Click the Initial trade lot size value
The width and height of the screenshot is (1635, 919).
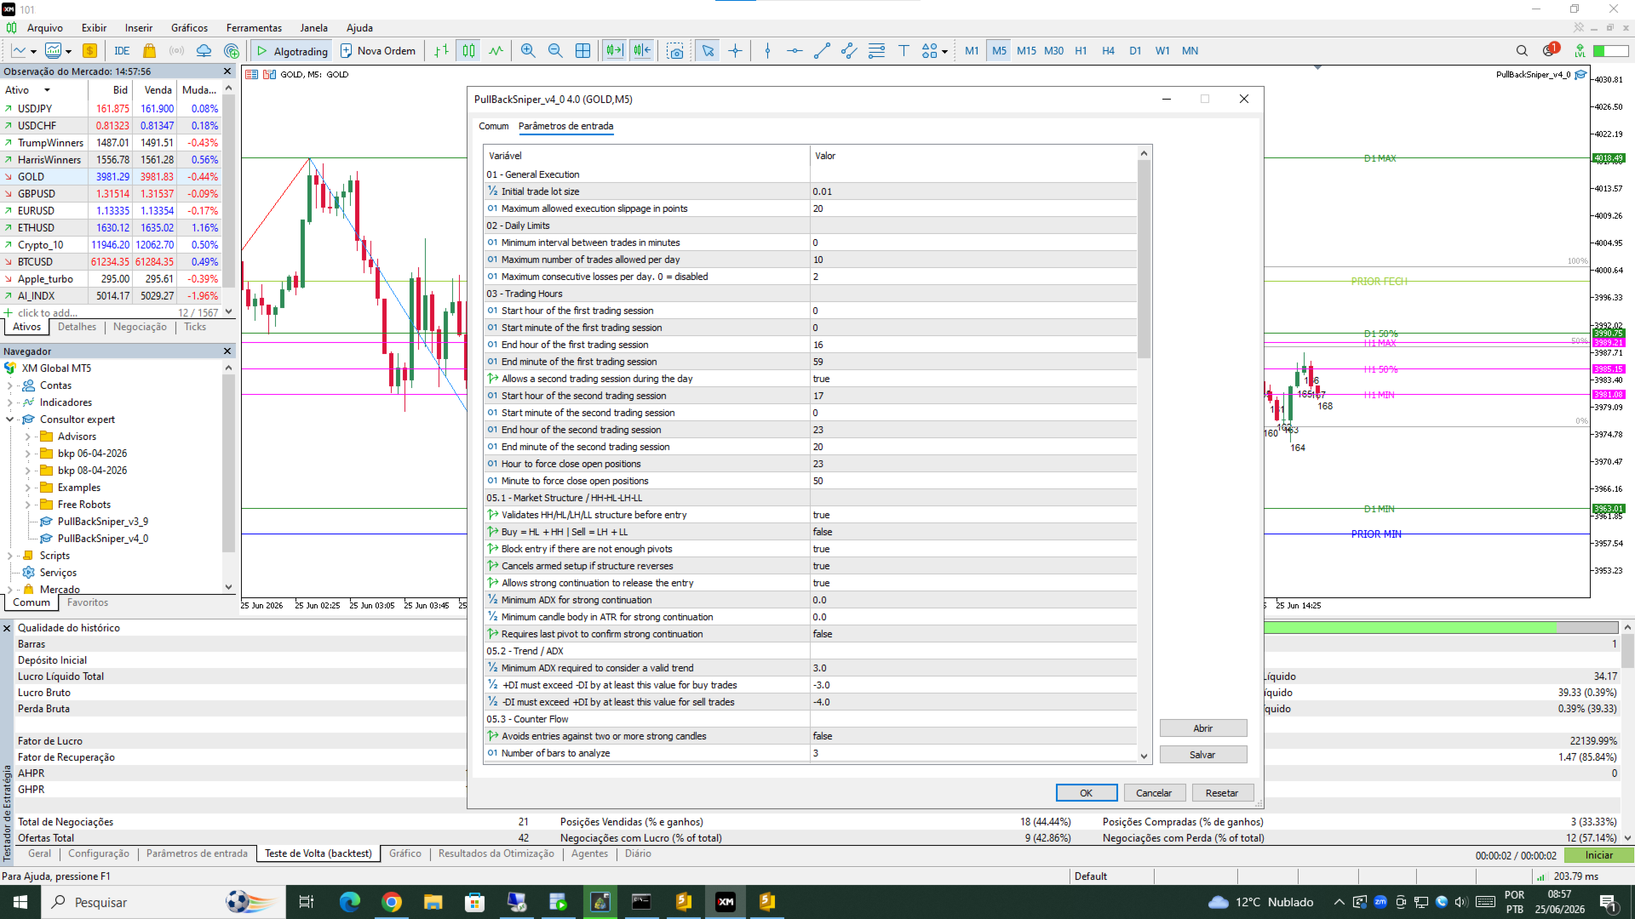[973, 191]
